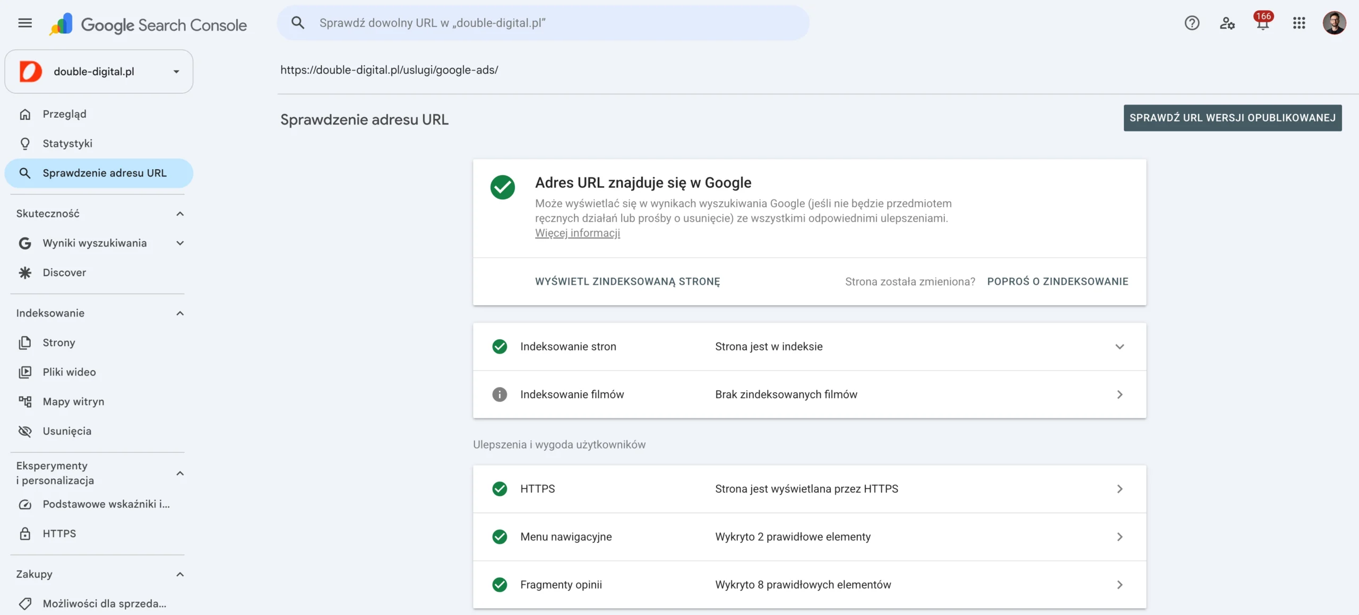The width and height of the screenshot is (1359, 615).
Task: Click green check on Menu nawigacyjne row
Action: [x=500, y=537]
